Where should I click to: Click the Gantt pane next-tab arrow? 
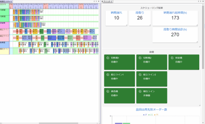[96, 1]
